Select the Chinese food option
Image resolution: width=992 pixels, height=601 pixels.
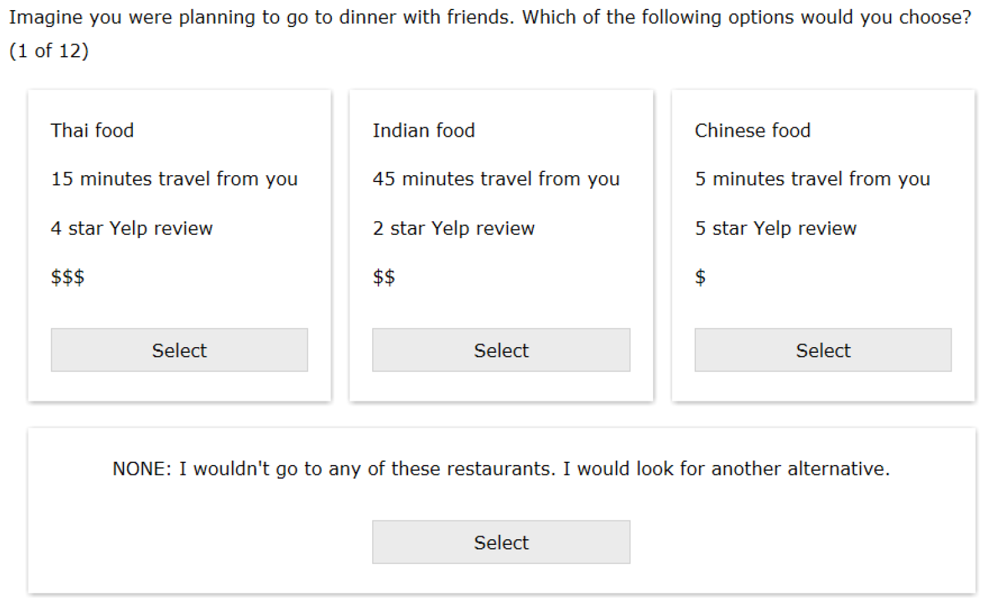click(823, 350)
